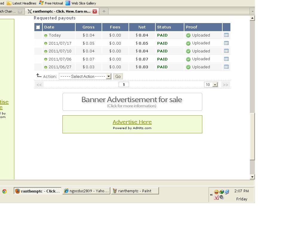Open rows-per-page dropdown showing 10
Screen dimensions: 306x230
(x=211, y=85)
